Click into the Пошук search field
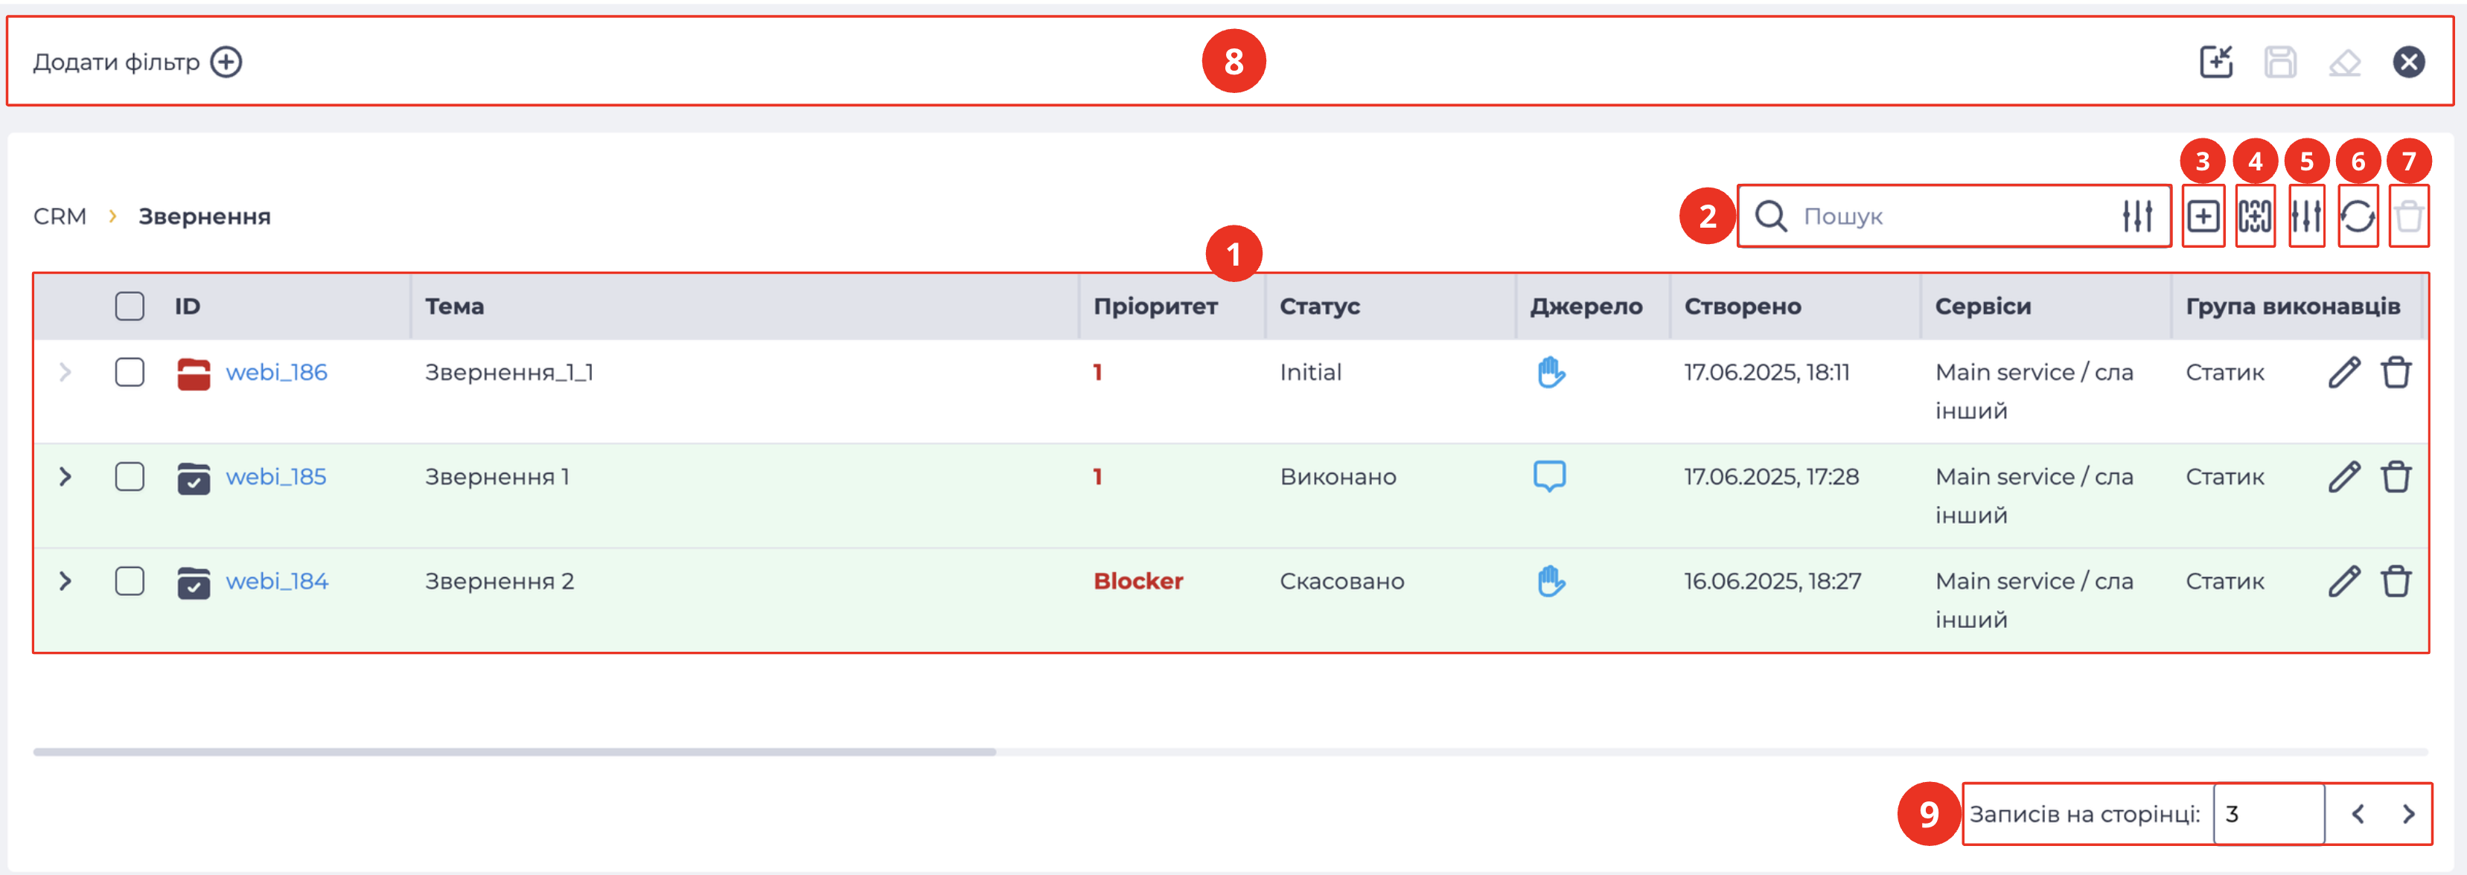Screen dimensions: 2467x875 click(x=1953, y=217)
